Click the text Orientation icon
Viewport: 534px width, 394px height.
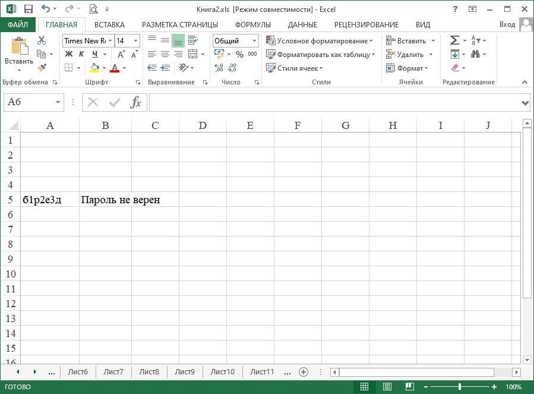pos(184,68)
